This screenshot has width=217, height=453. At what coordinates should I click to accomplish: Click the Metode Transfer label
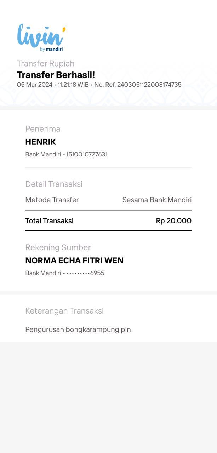[52, 200]
